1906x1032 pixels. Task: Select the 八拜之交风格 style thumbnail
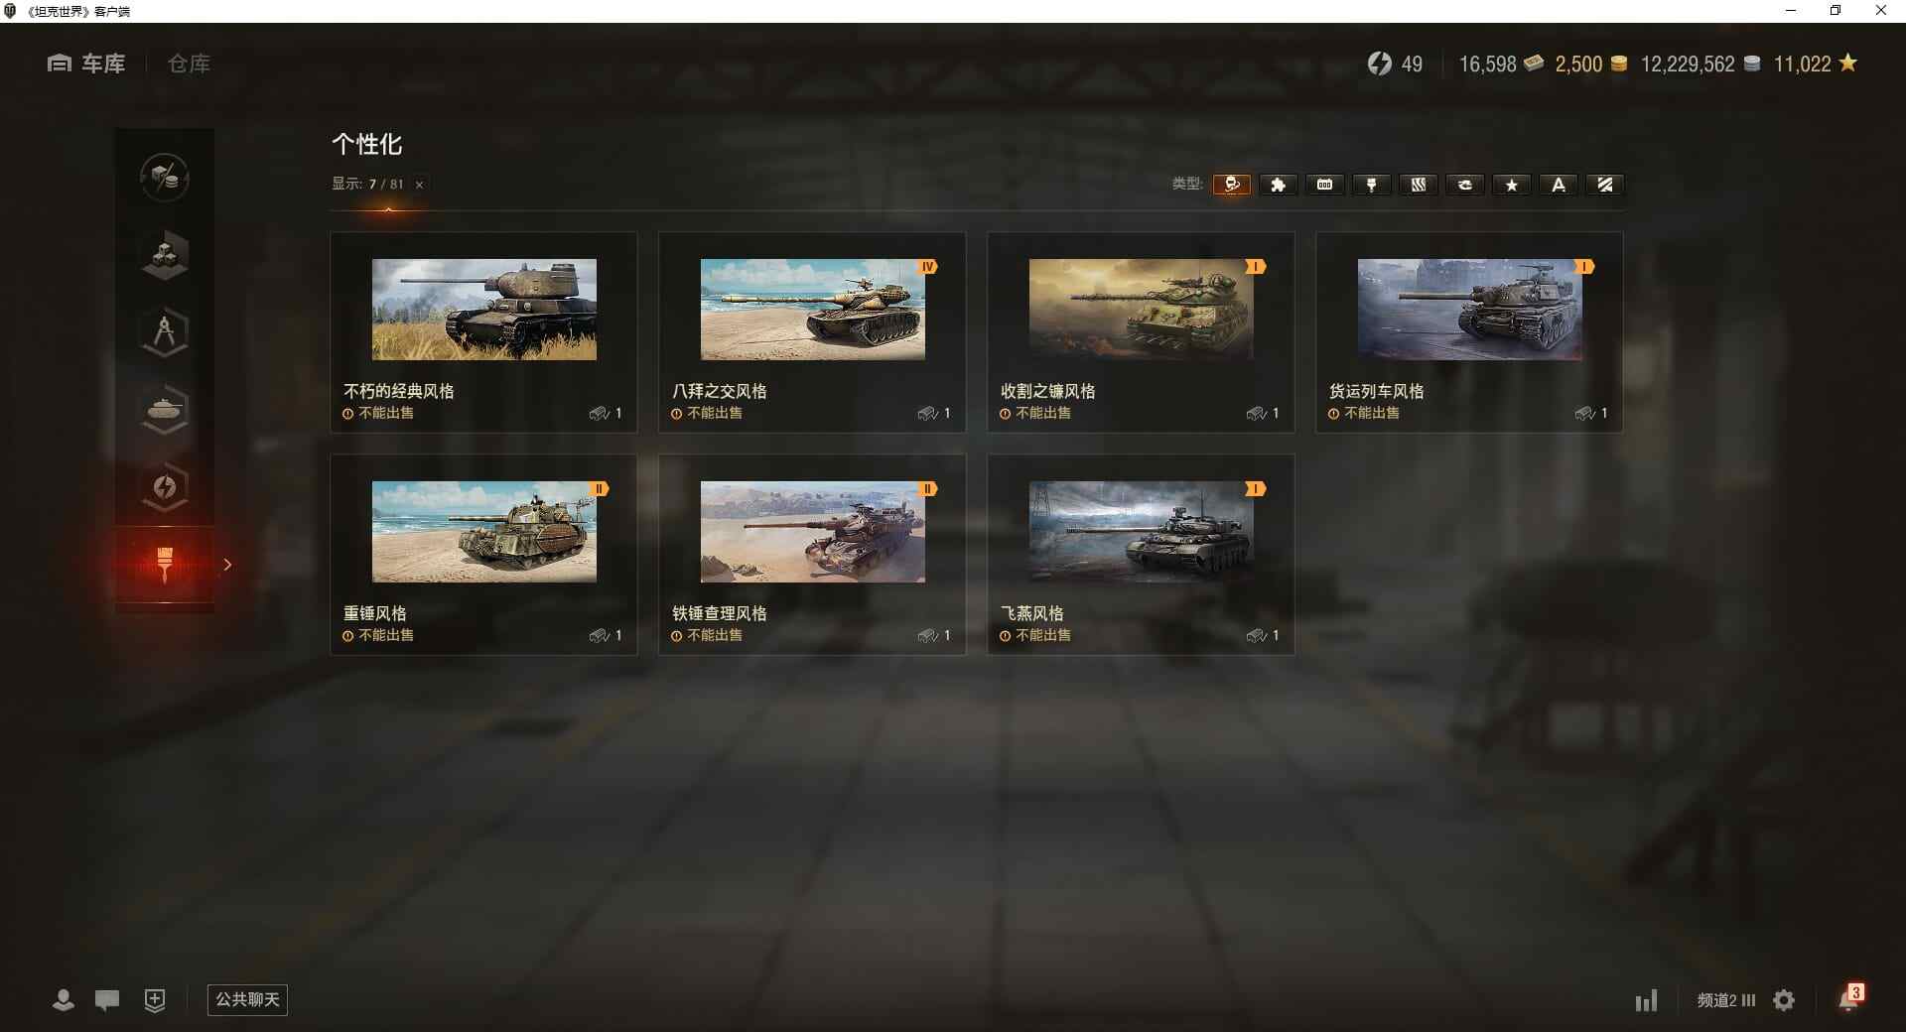[x=813, y=310]
